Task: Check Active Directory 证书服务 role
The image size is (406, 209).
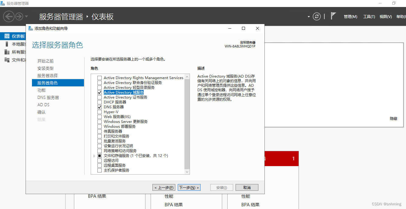Action: tap(100, 97)
